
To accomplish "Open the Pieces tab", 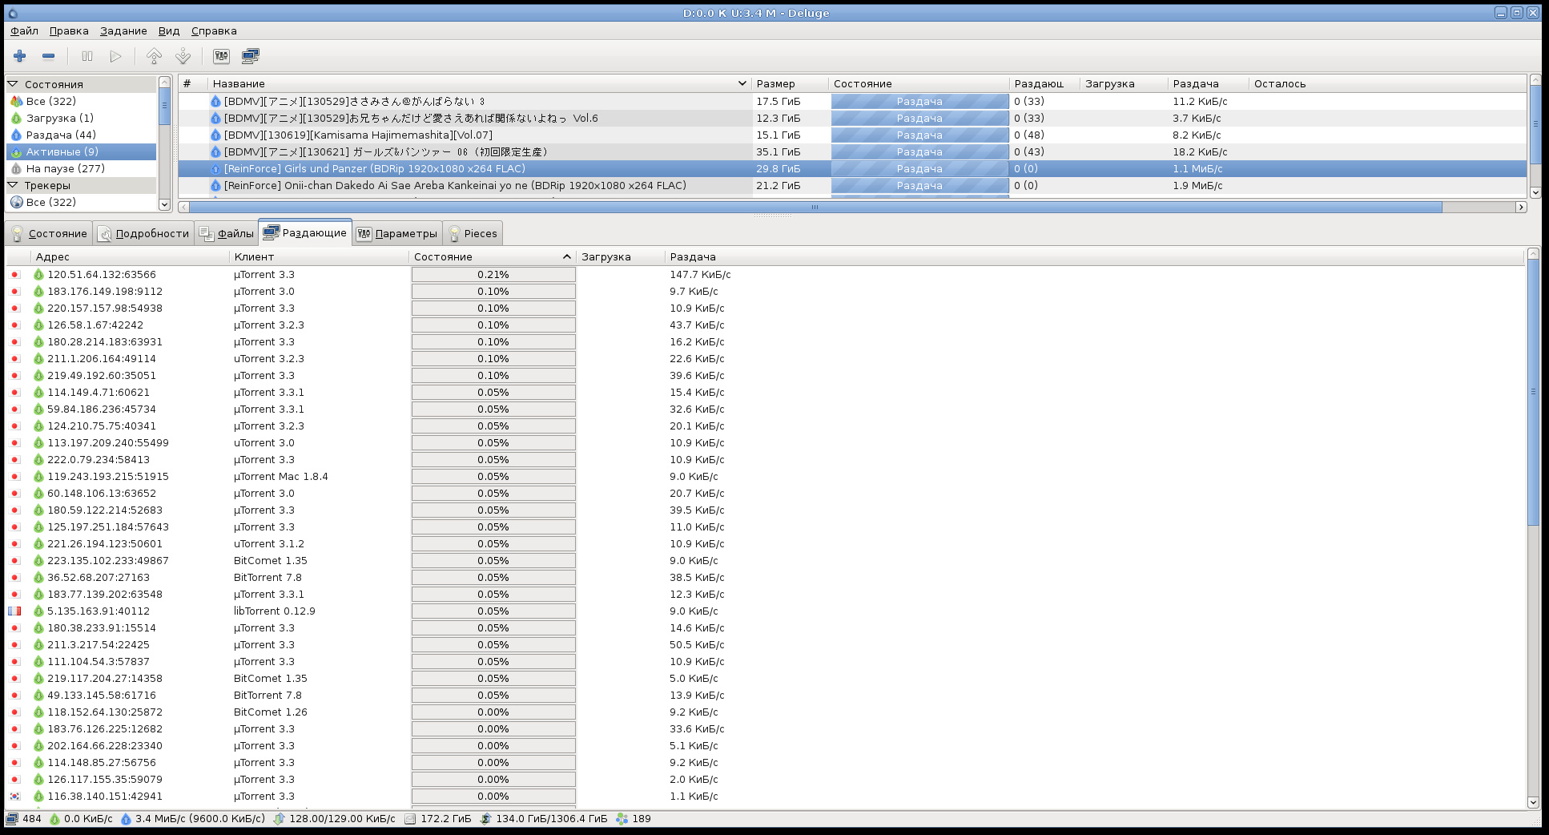I will tap(473, 234).
